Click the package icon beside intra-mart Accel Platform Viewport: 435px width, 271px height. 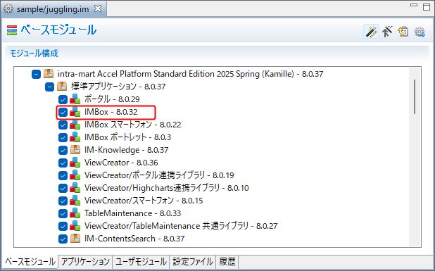point(49,74)
